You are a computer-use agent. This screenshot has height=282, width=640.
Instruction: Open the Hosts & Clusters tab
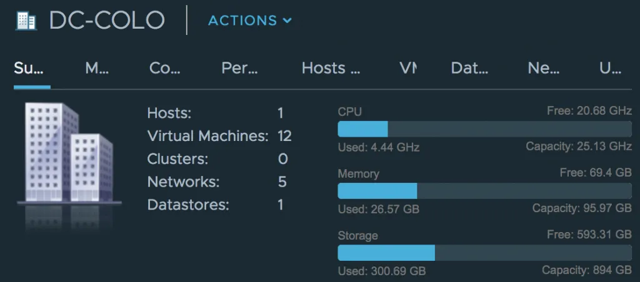coord(331,69)
